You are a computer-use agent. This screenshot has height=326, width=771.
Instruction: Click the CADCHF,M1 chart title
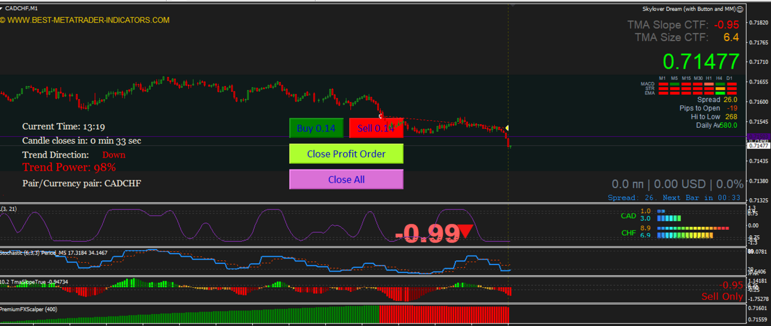coord(22,7)
